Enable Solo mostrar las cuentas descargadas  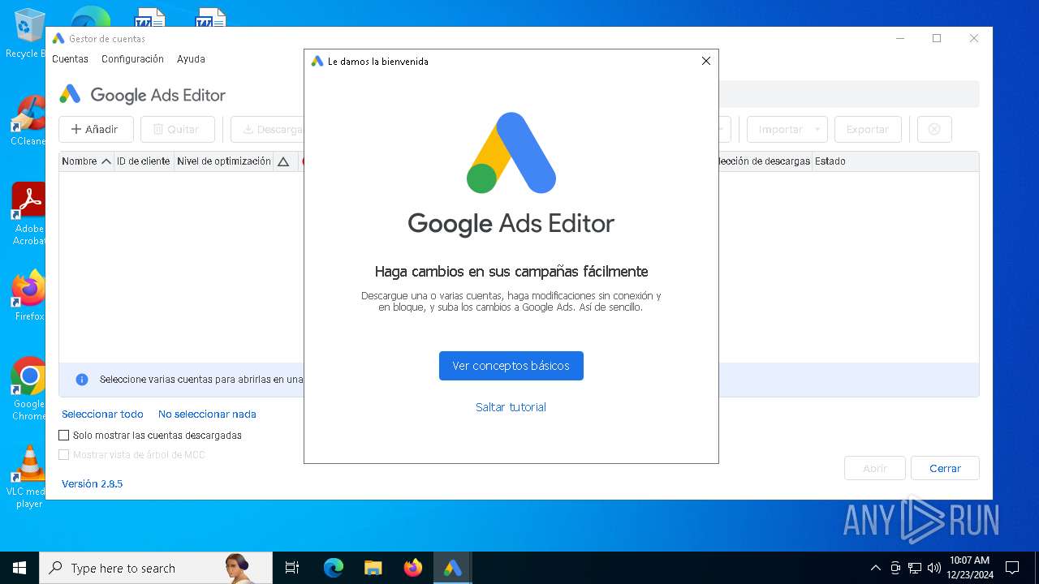[64, 436]
